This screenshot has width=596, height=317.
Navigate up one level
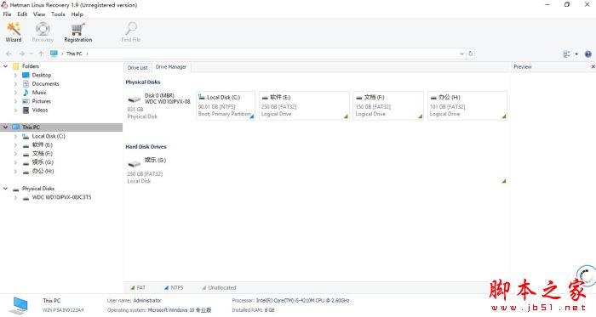coord(41,54)
